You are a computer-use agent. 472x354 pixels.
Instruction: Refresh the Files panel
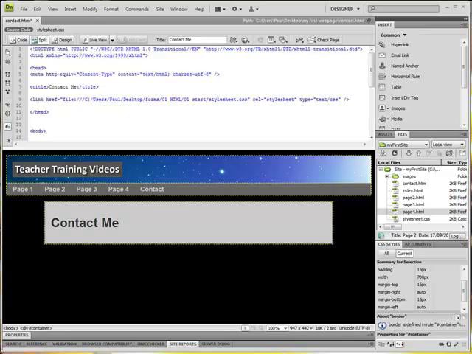pyautogui.click(x=395, y=153)
